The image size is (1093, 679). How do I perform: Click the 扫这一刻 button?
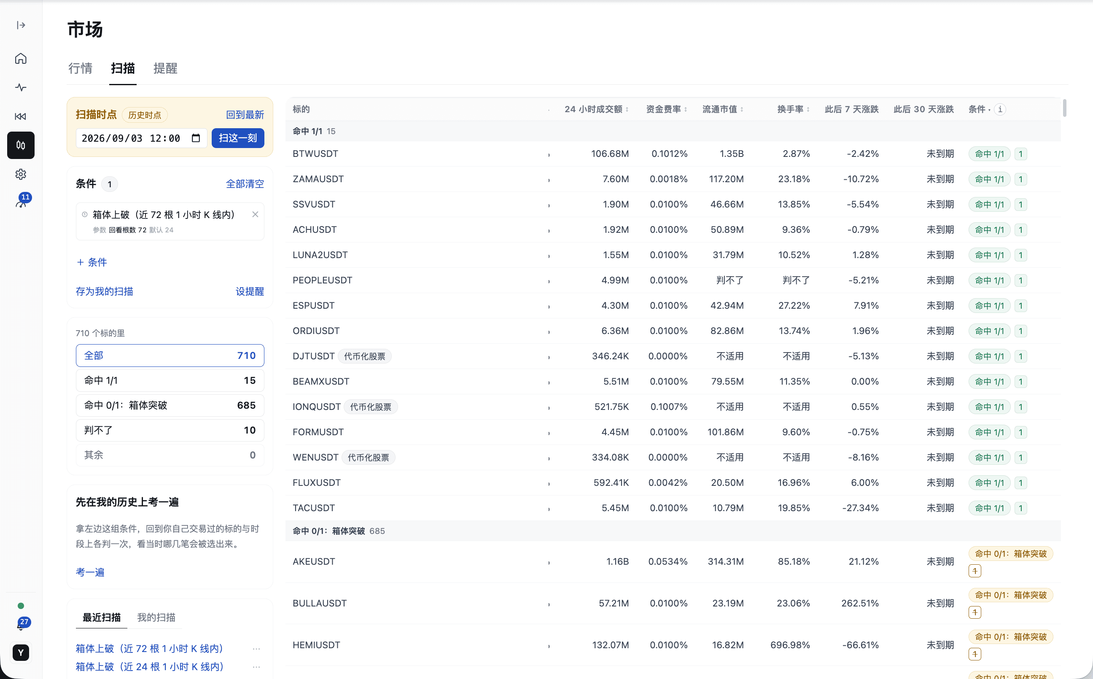click(237, 138)
